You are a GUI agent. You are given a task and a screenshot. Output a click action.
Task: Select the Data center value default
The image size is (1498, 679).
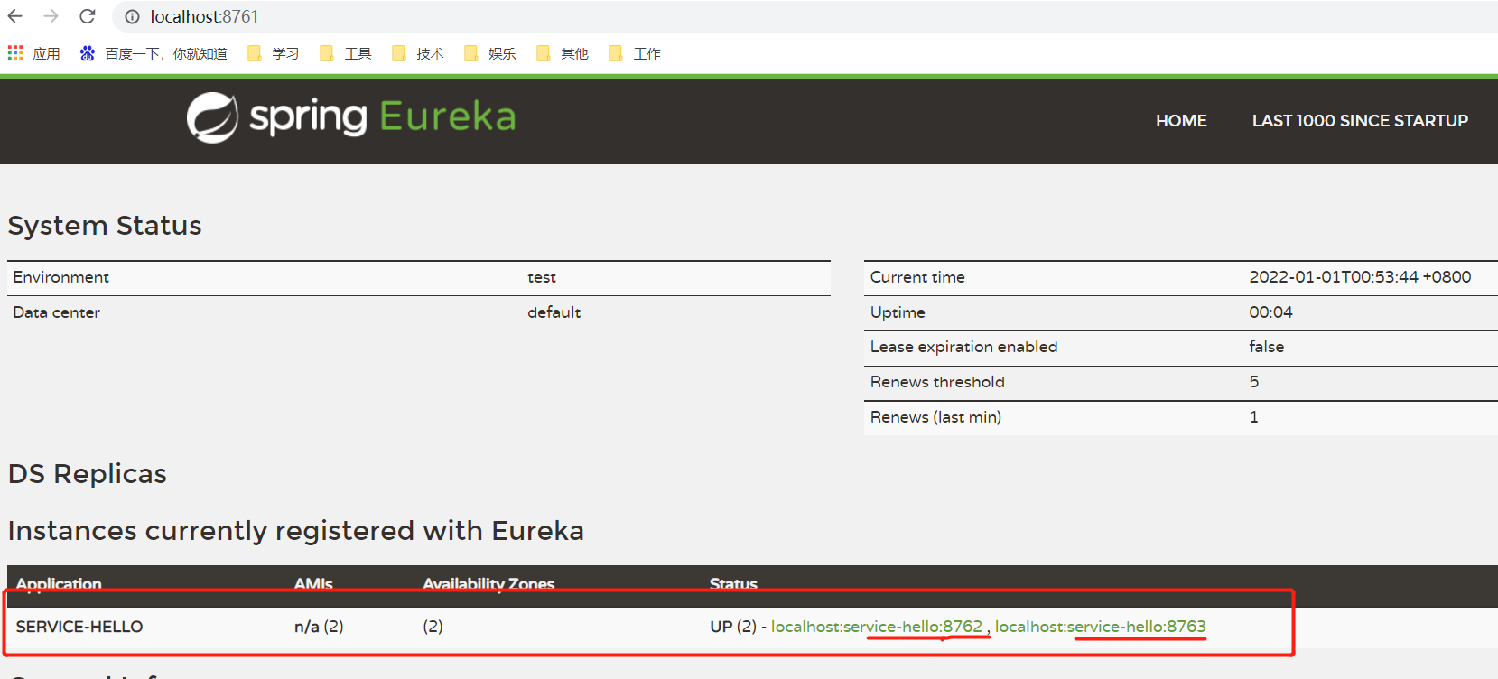(x=554, y=312)
